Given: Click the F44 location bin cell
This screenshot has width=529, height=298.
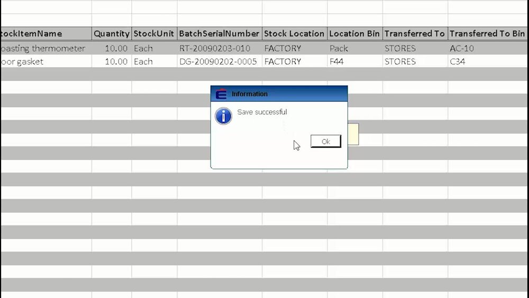Looking at the screenshot, I should point(355,61).
